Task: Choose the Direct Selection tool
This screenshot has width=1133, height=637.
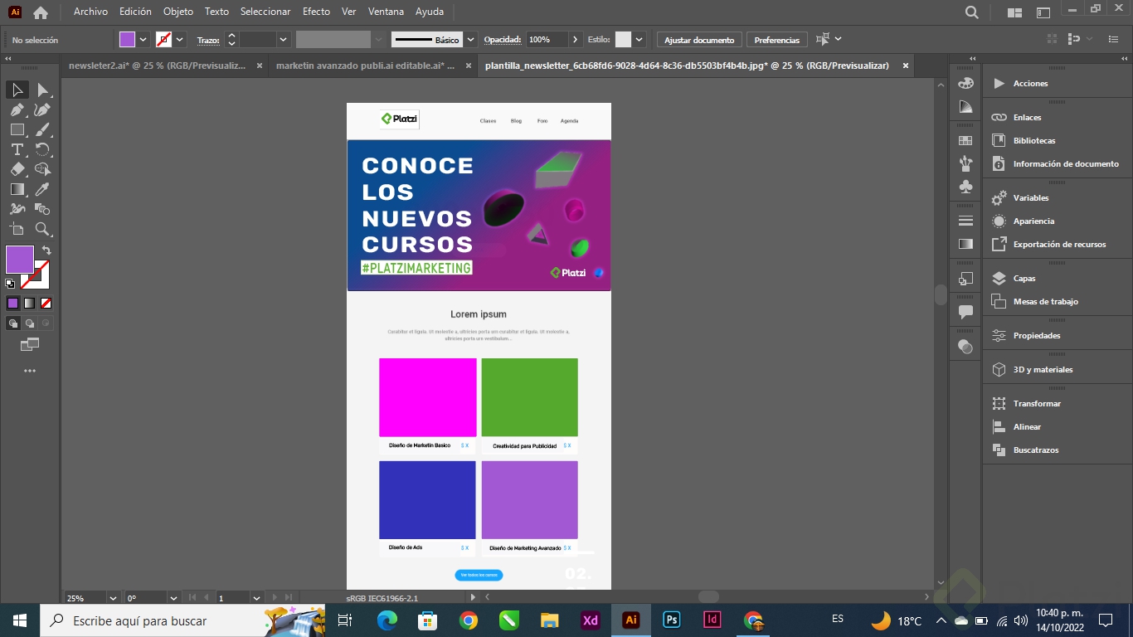Action: pyautogui.click(x=42, y=90)
